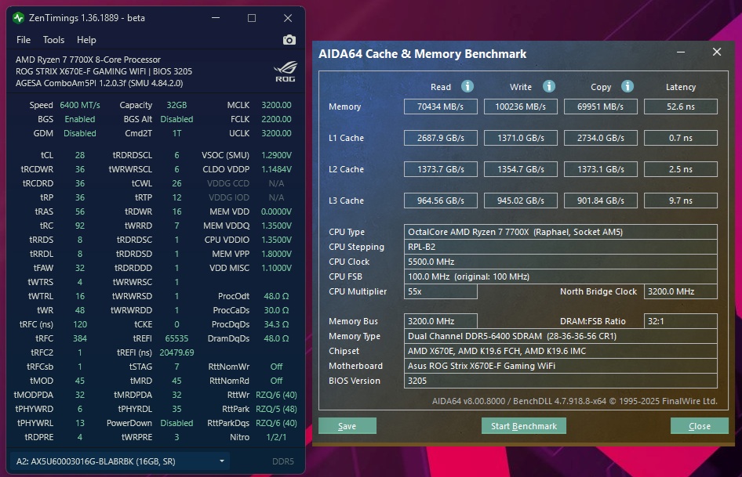Click ProcDqDs value 34.3 Ω

coord(276,324)
